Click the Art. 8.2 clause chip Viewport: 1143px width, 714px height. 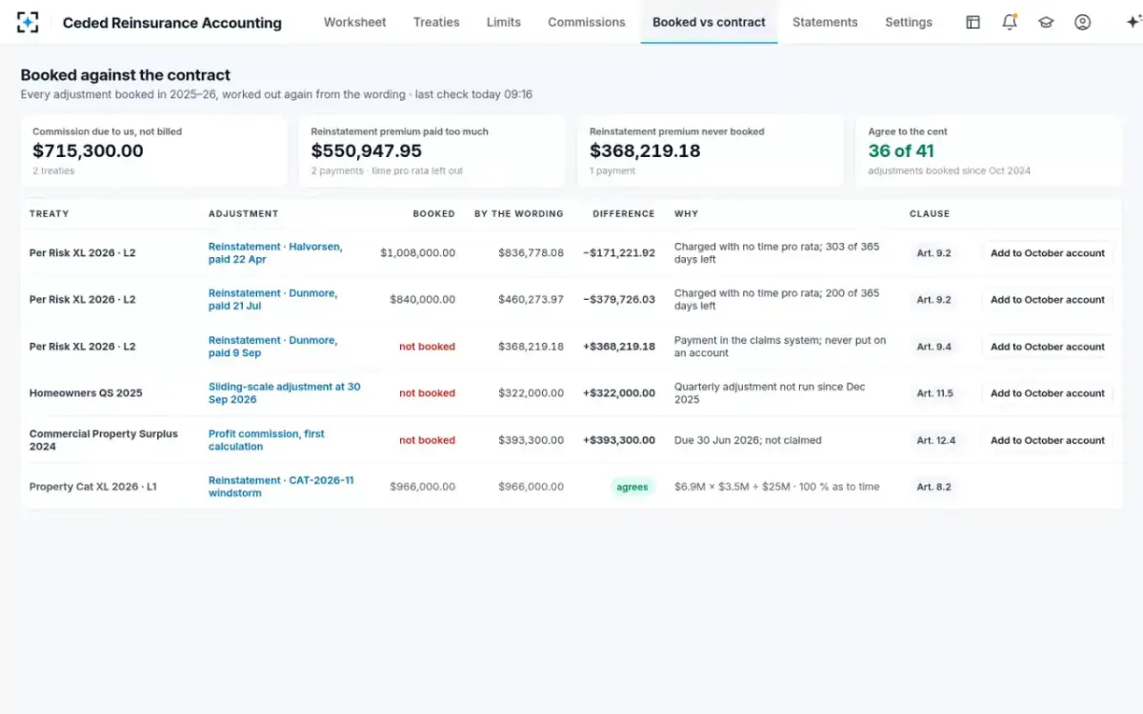(933, 486)
